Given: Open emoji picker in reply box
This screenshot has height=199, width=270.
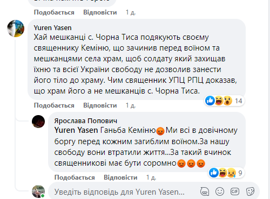Looking at the screenshot, I should pyautogui.click(x=220, y=191).
